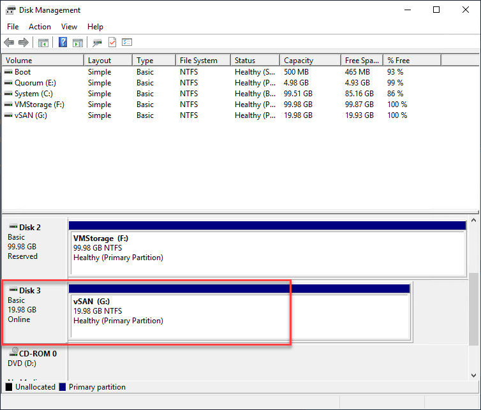Screen dimensions: 481x410
Task: Select the vSAN (G:) volume in list
Action: coord(31,115)
